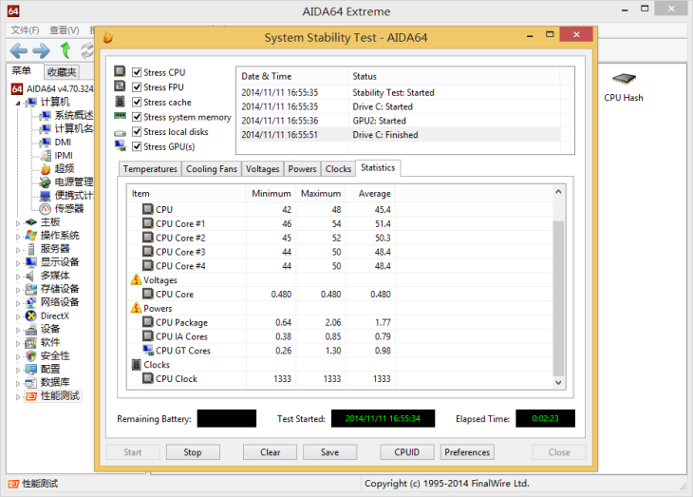Open the 文件(F) menu
Image resolution: width=693 pixels, height=497 pixels.
coord(25,30)
